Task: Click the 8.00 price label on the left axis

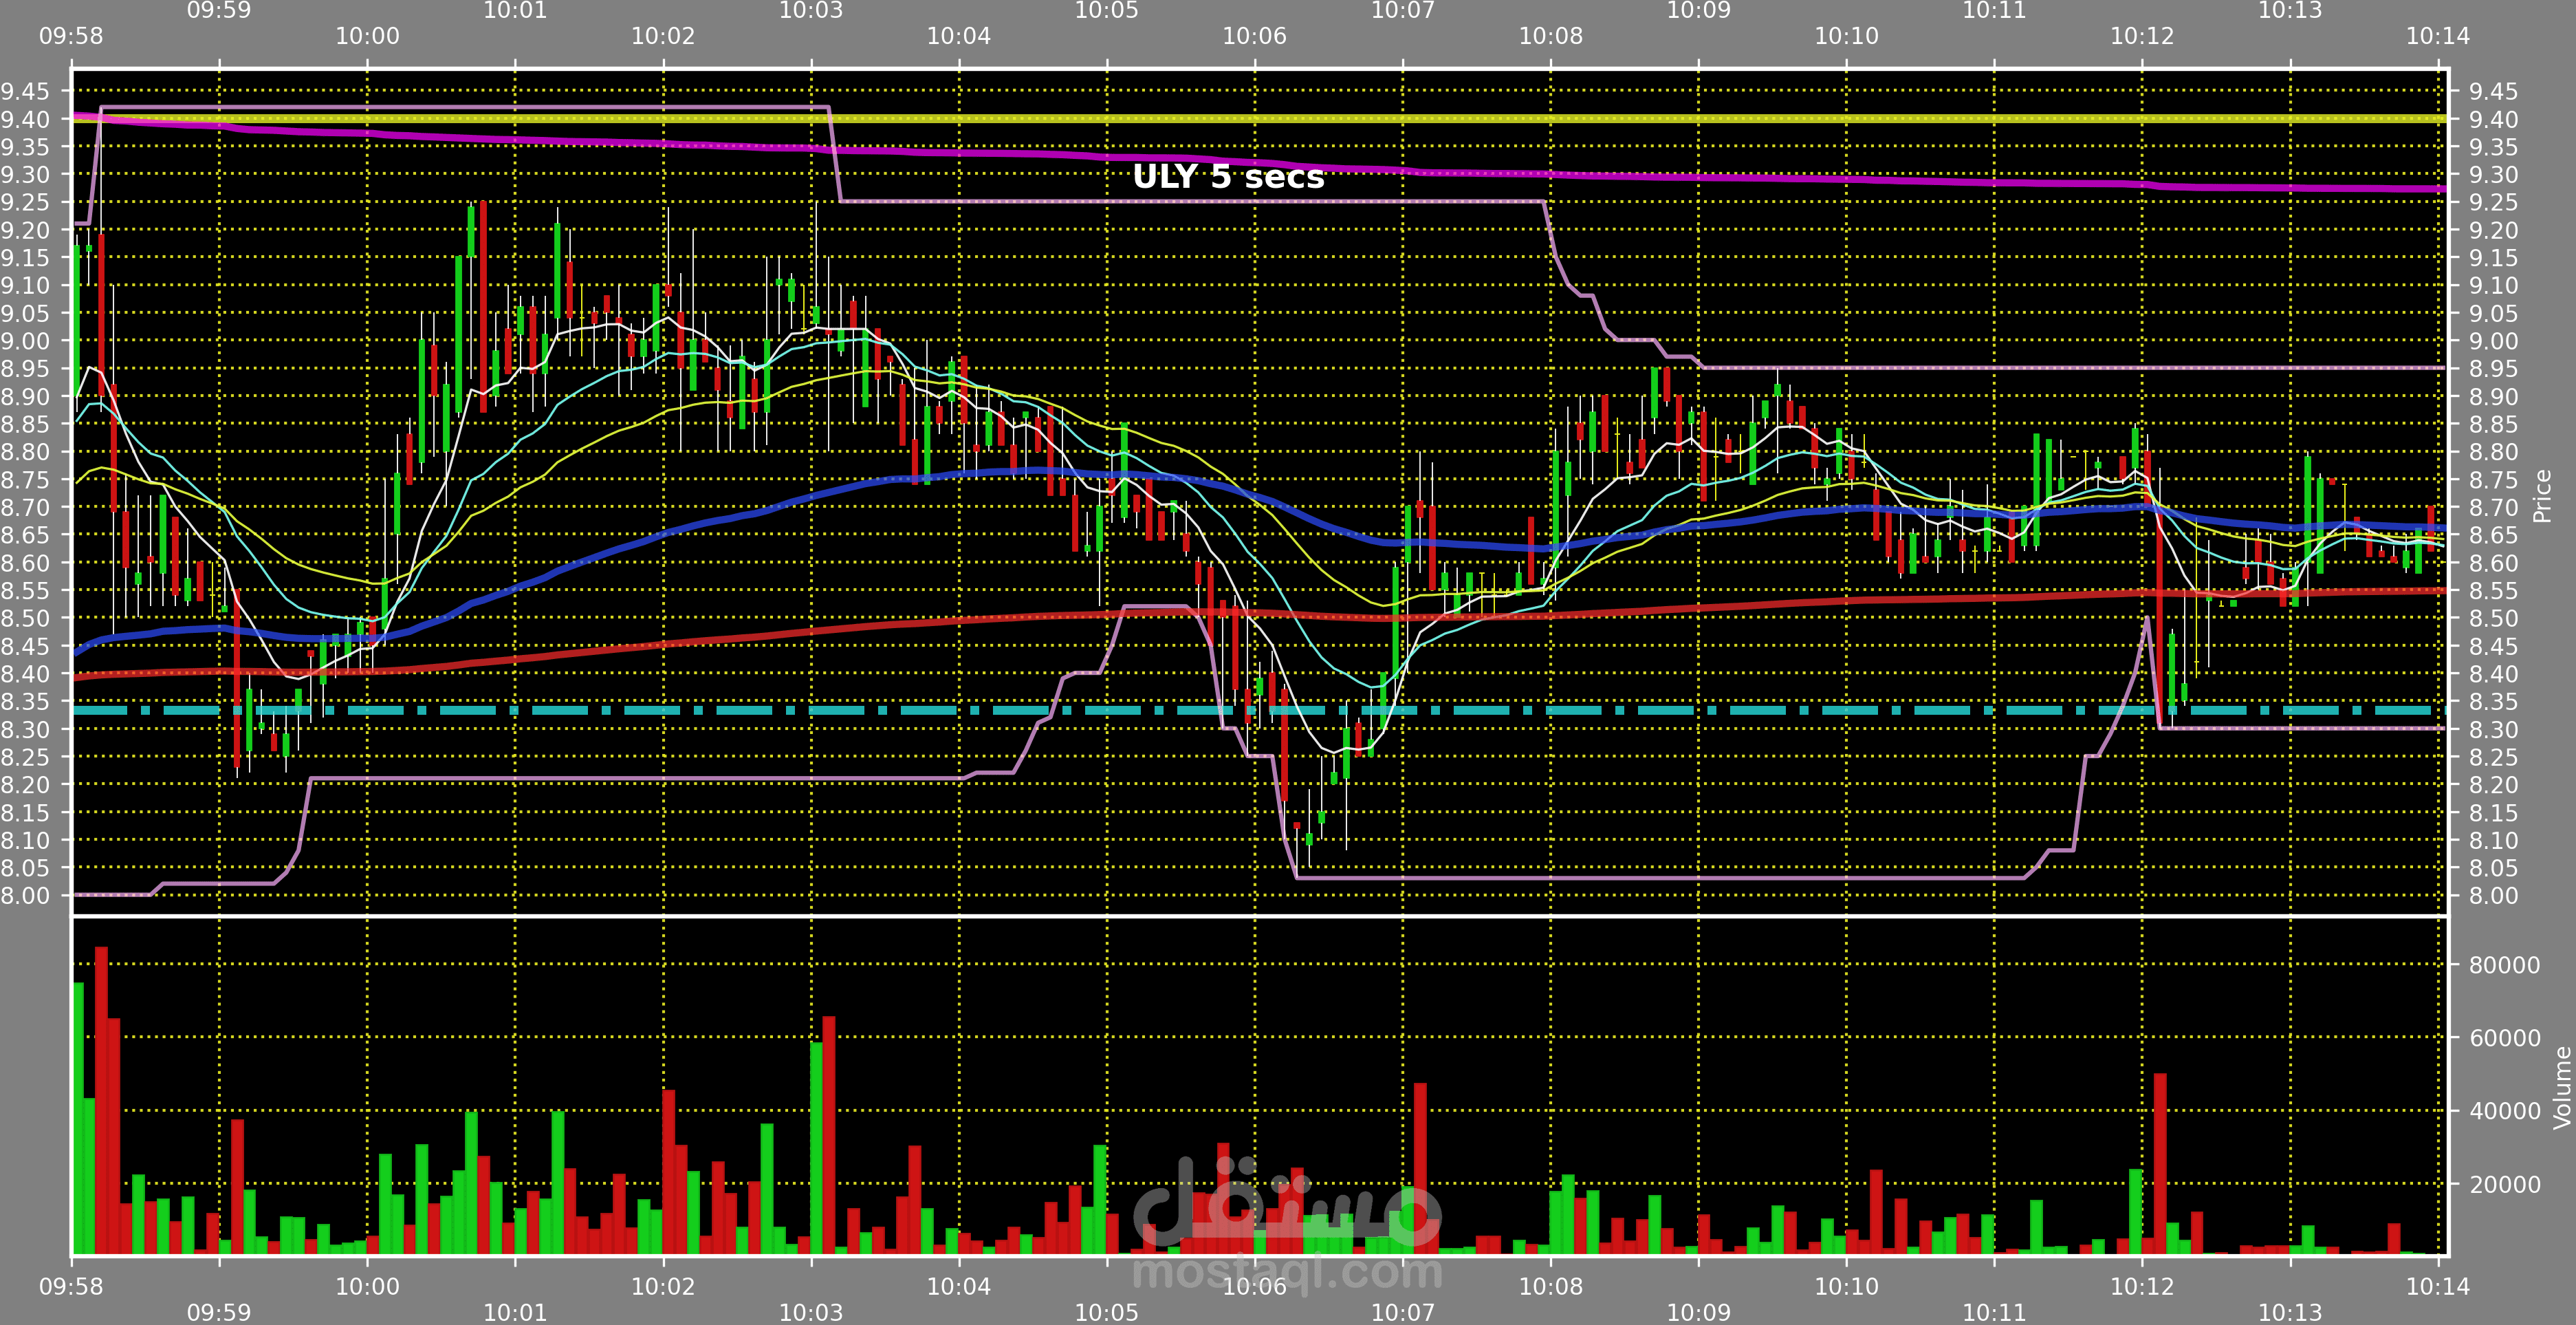Action: (x=25, y=896)
